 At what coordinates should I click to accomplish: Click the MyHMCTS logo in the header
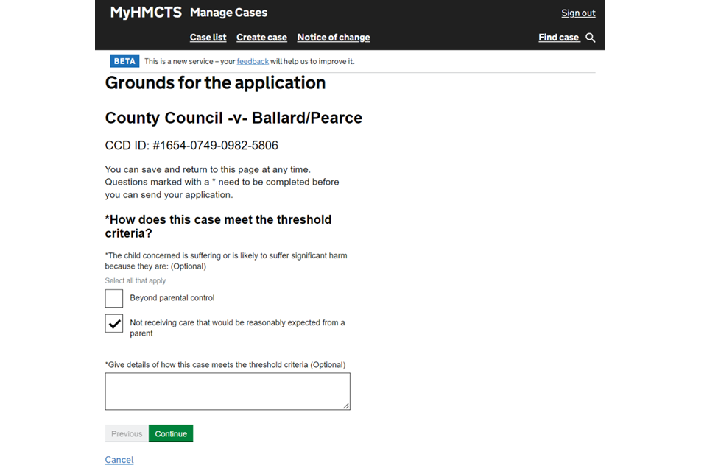click(x=146, y=13)
